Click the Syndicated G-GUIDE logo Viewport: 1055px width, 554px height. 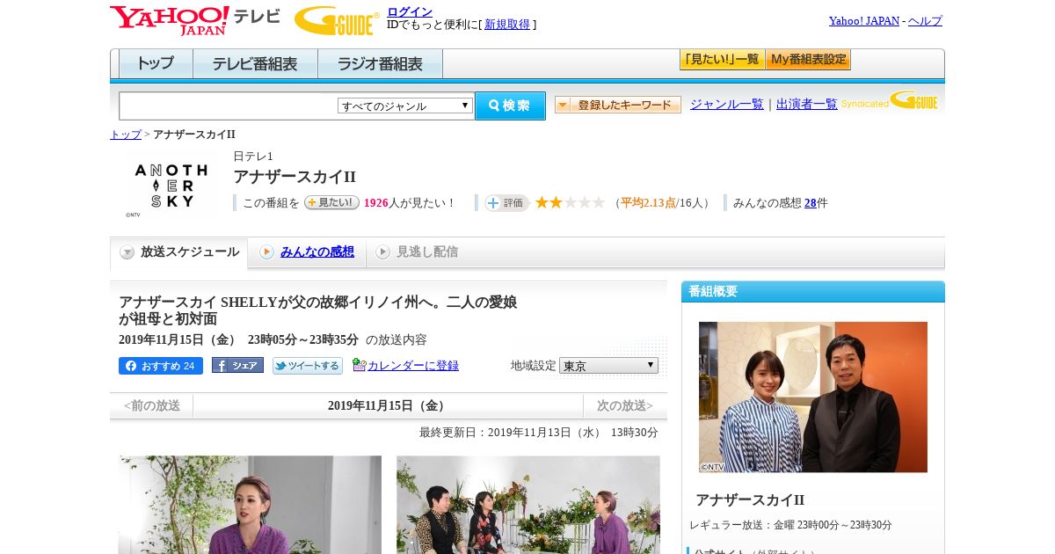point(889,100)
